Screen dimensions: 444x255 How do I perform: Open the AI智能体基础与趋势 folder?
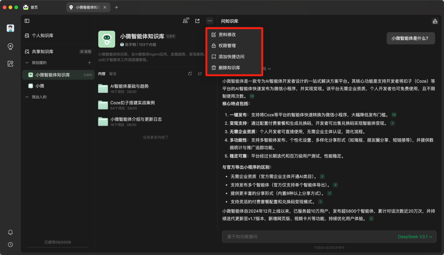click(x=129, y=86)
